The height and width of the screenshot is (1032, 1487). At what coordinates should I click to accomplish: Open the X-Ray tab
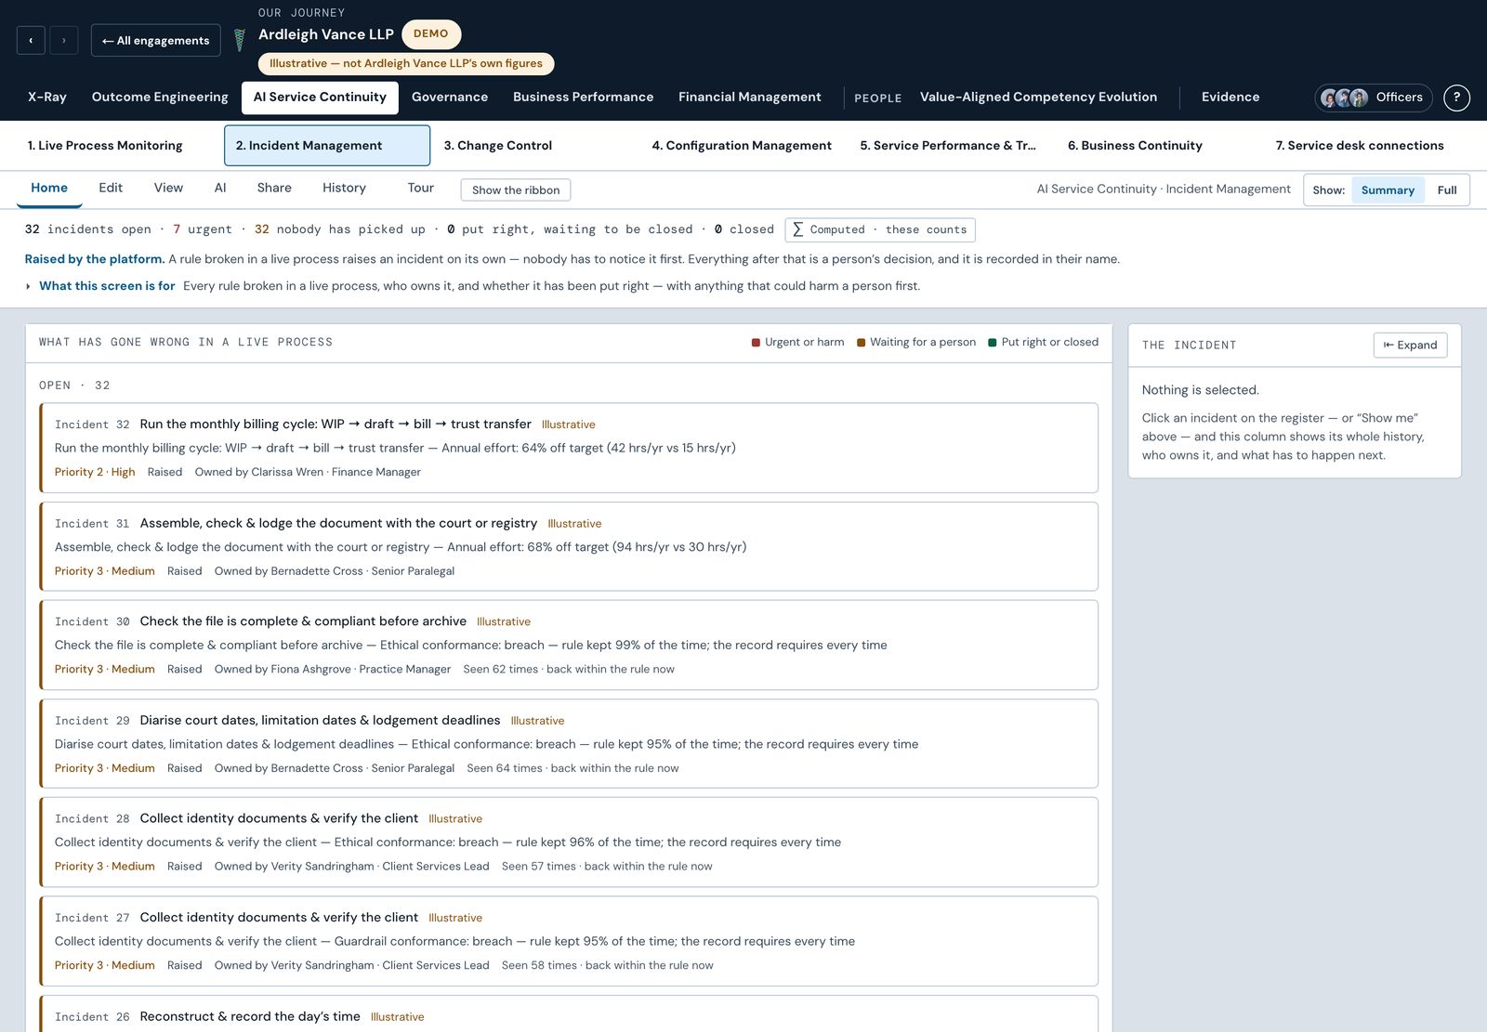pyautogui.click(x=47, y=97)
